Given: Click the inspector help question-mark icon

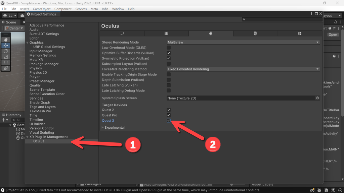Looking at the screenshot, I should coord(330,28).
